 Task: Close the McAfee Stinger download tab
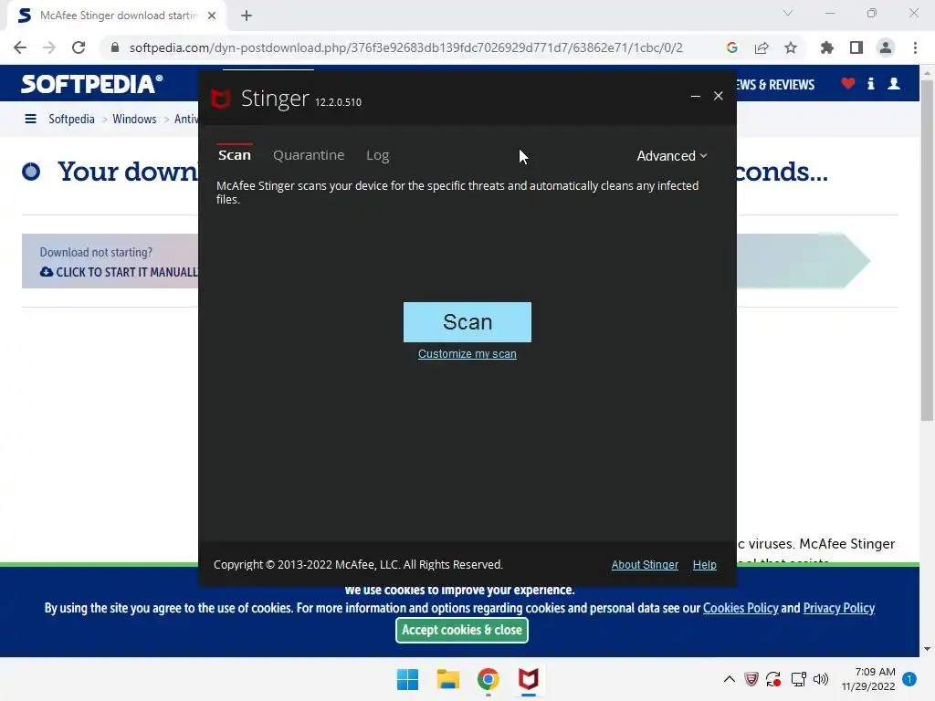point(212,16)
